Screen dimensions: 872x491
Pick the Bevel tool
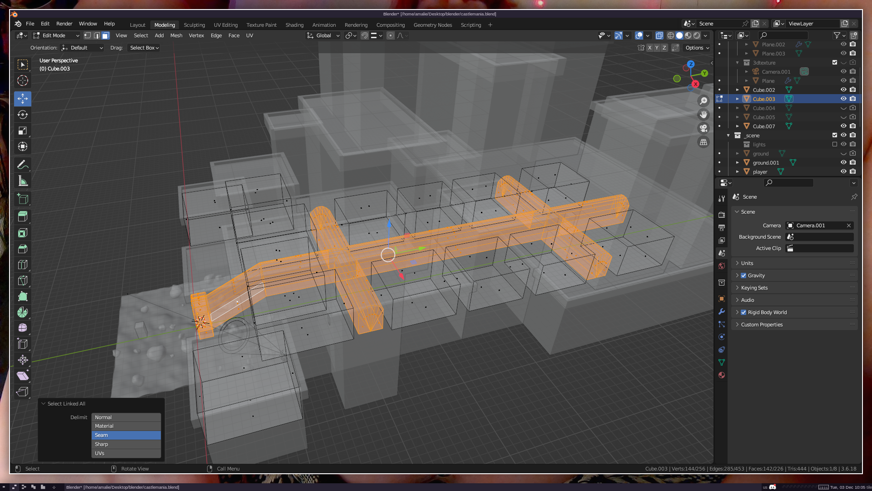coord(23,249)
